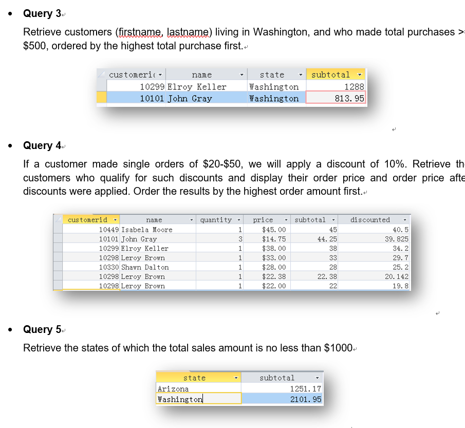
Task: Open the state dropdown in Query 5 table
Action: tap(236, 378)
